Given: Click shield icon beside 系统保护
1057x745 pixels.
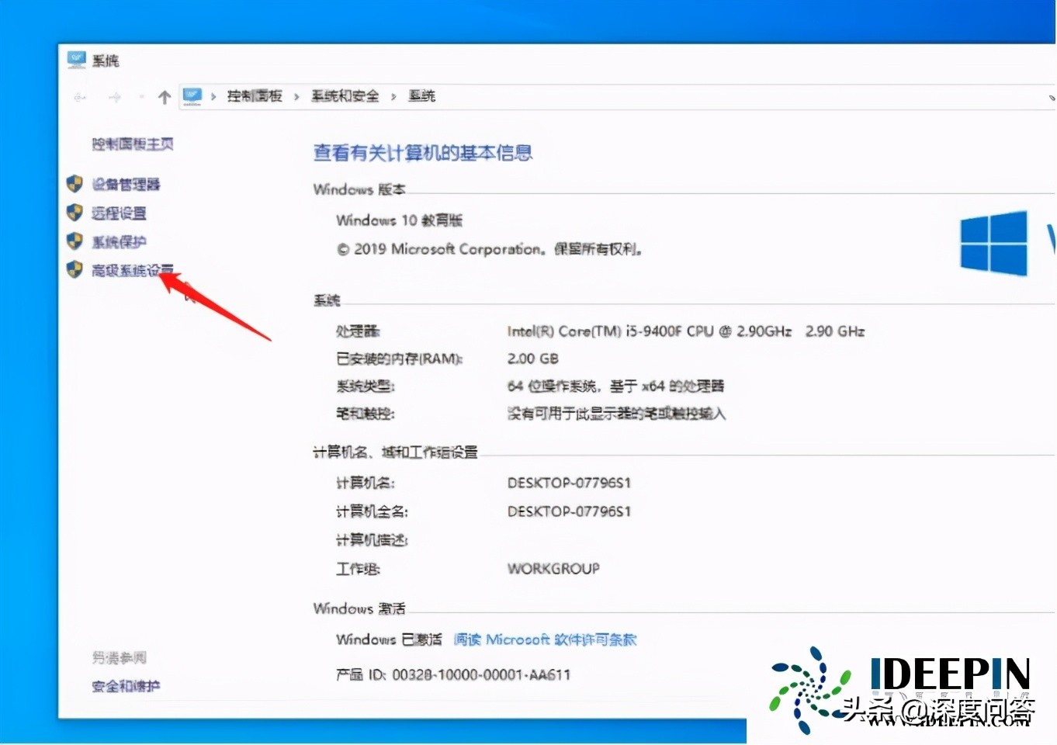Looking at the screenshot, I should click(75, 241).
